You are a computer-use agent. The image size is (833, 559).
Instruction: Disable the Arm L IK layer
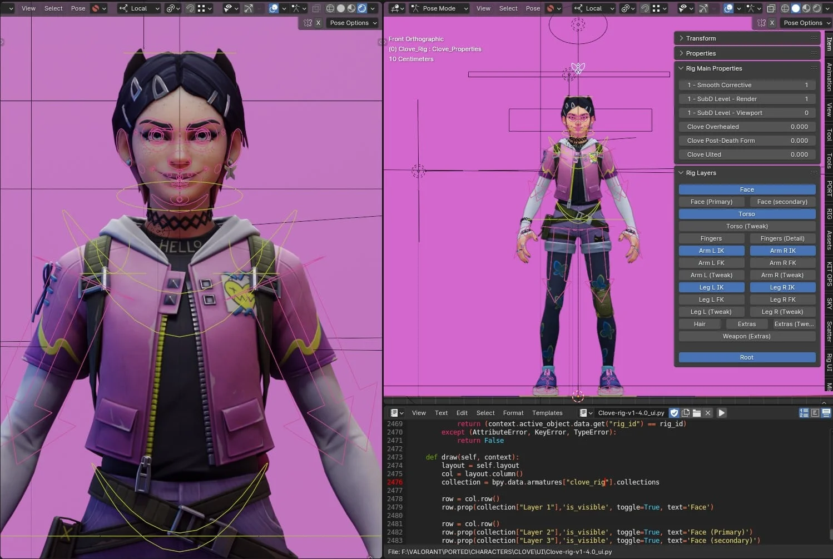coord(711,251)
